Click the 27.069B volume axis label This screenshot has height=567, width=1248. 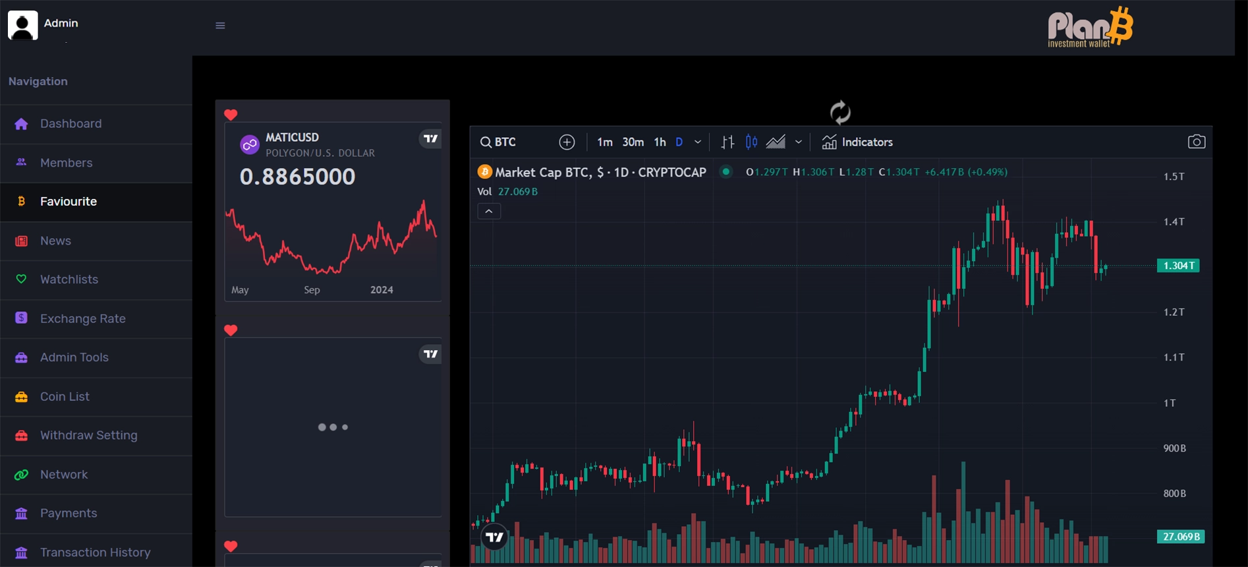point(1181,537)
